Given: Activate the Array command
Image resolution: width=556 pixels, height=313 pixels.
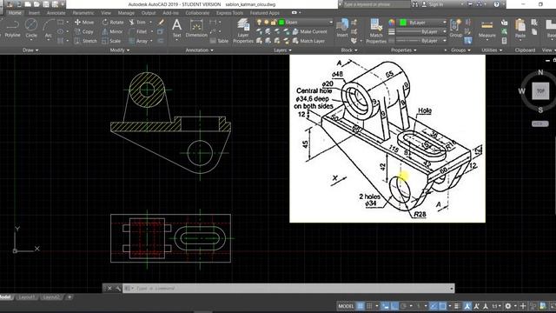Looking at the screenshot, I should [138, 41].
